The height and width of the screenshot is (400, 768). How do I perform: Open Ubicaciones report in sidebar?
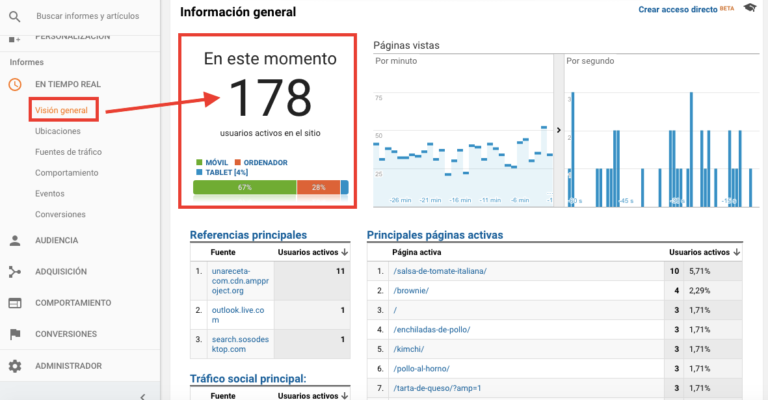[x=58, y=131]
